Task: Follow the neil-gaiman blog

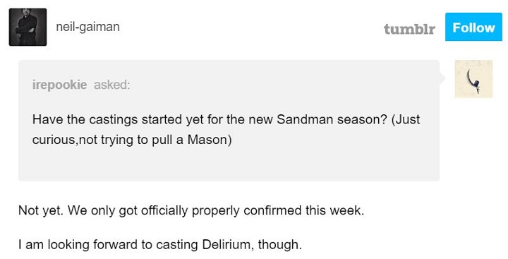Action: (473, 27)
